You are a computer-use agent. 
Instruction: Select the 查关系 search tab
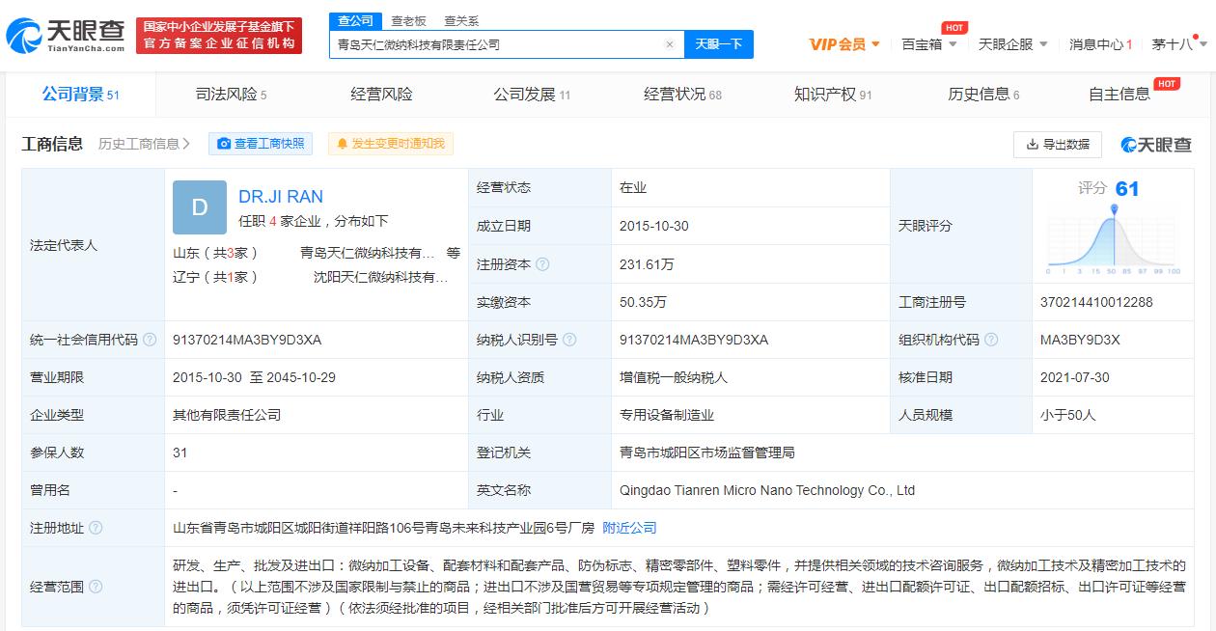click(461, 20)
